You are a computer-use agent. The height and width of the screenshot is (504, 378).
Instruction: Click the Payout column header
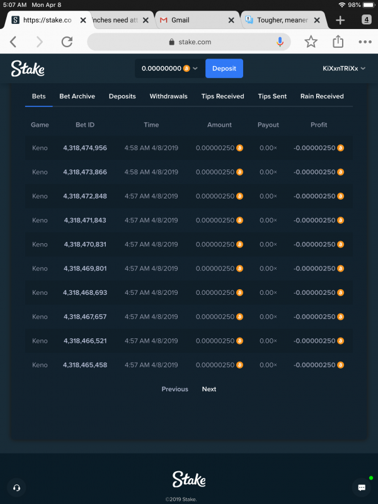pyautogui.click(x=268, y=125)
